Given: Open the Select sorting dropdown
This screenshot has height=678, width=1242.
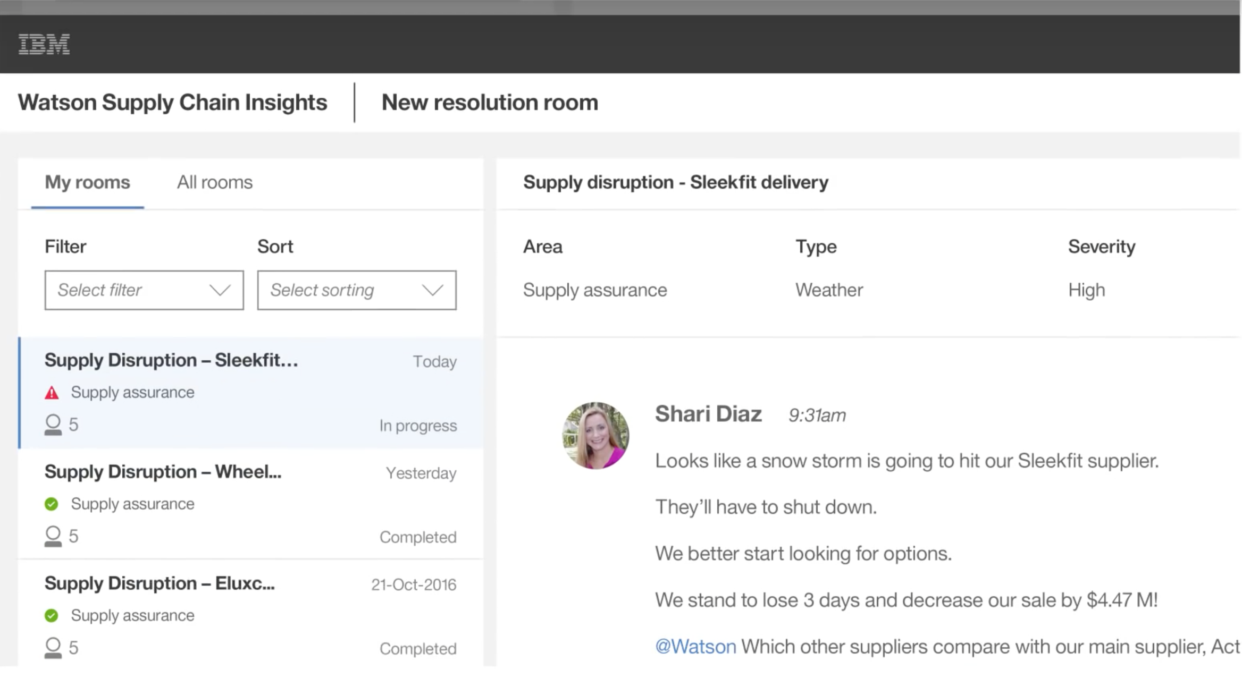Looking at the screenshot, I should 346,290.
